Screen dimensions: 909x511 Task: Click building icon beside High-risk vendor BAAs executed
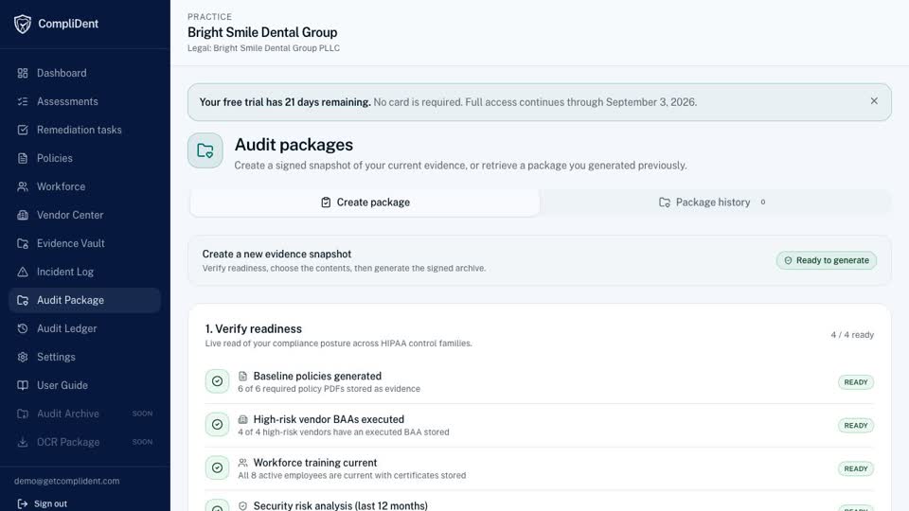point(243,419)
